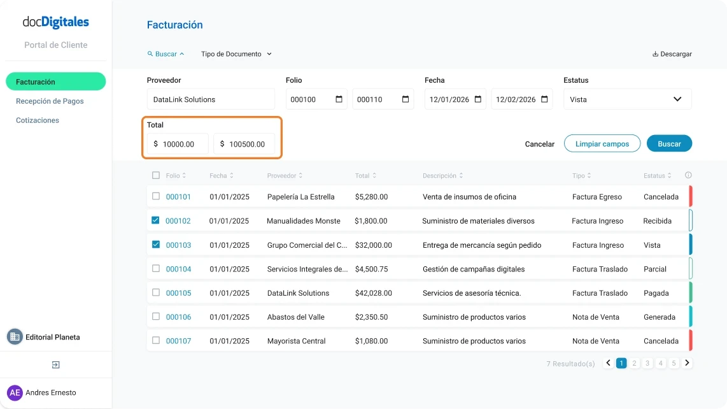This screenshot has width=727, height=409.
Task: Click the Descargar download icon
Action: pyautogui.click(x=655, y=54)
